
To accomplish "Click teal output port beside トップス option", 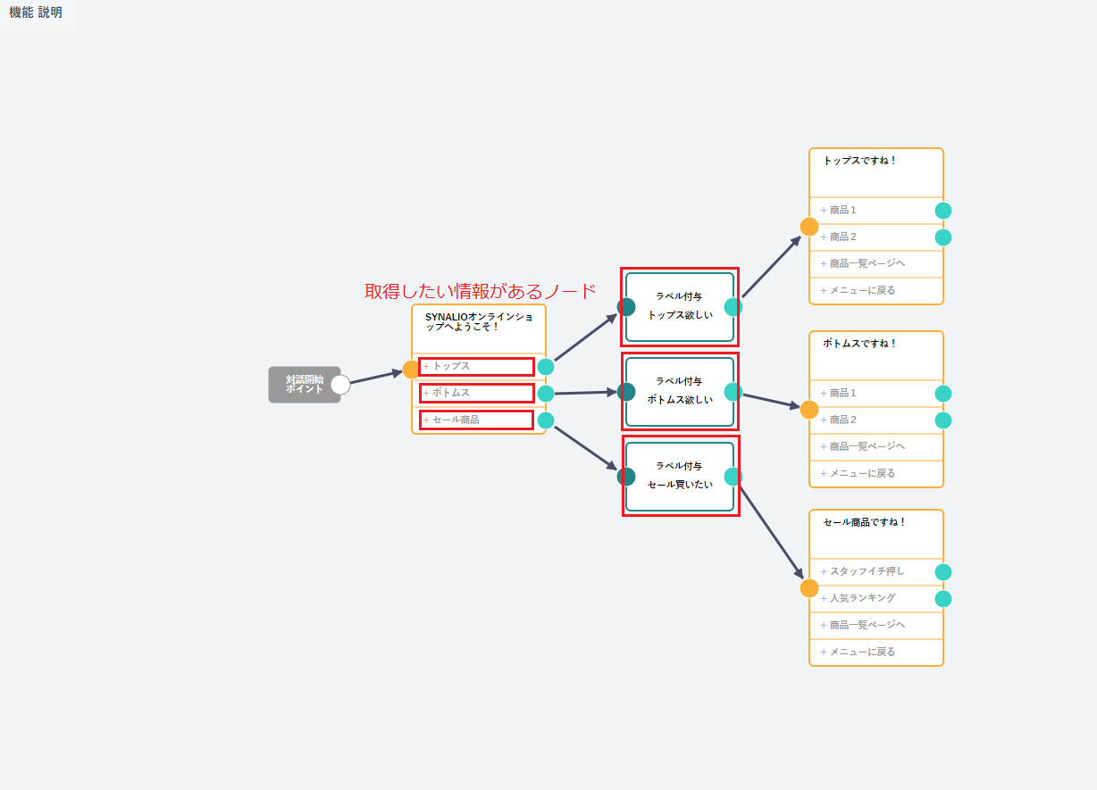I will tap(546, 367).
